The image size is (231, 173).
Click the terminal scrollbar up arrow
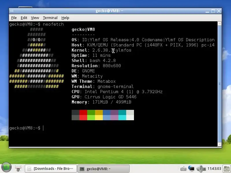(219, 24)
